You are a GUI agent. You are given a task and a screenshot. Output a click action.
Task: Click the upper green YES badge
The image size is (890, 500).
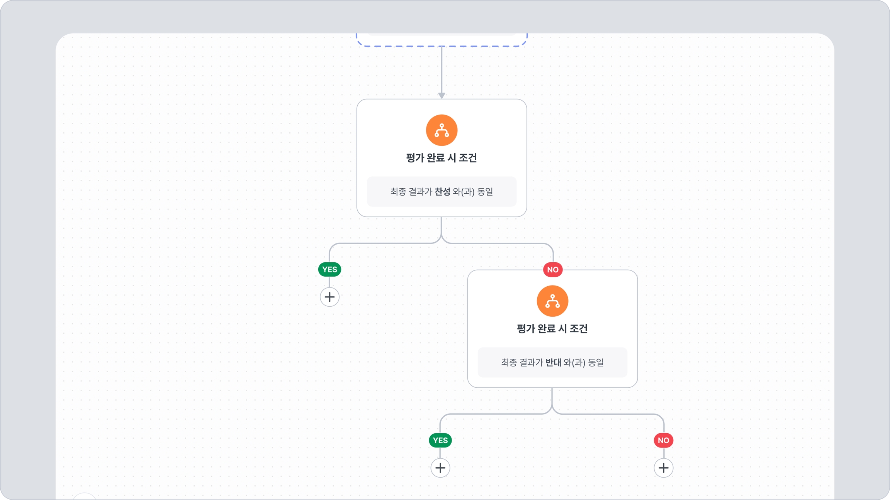click(x=330, y=269)
